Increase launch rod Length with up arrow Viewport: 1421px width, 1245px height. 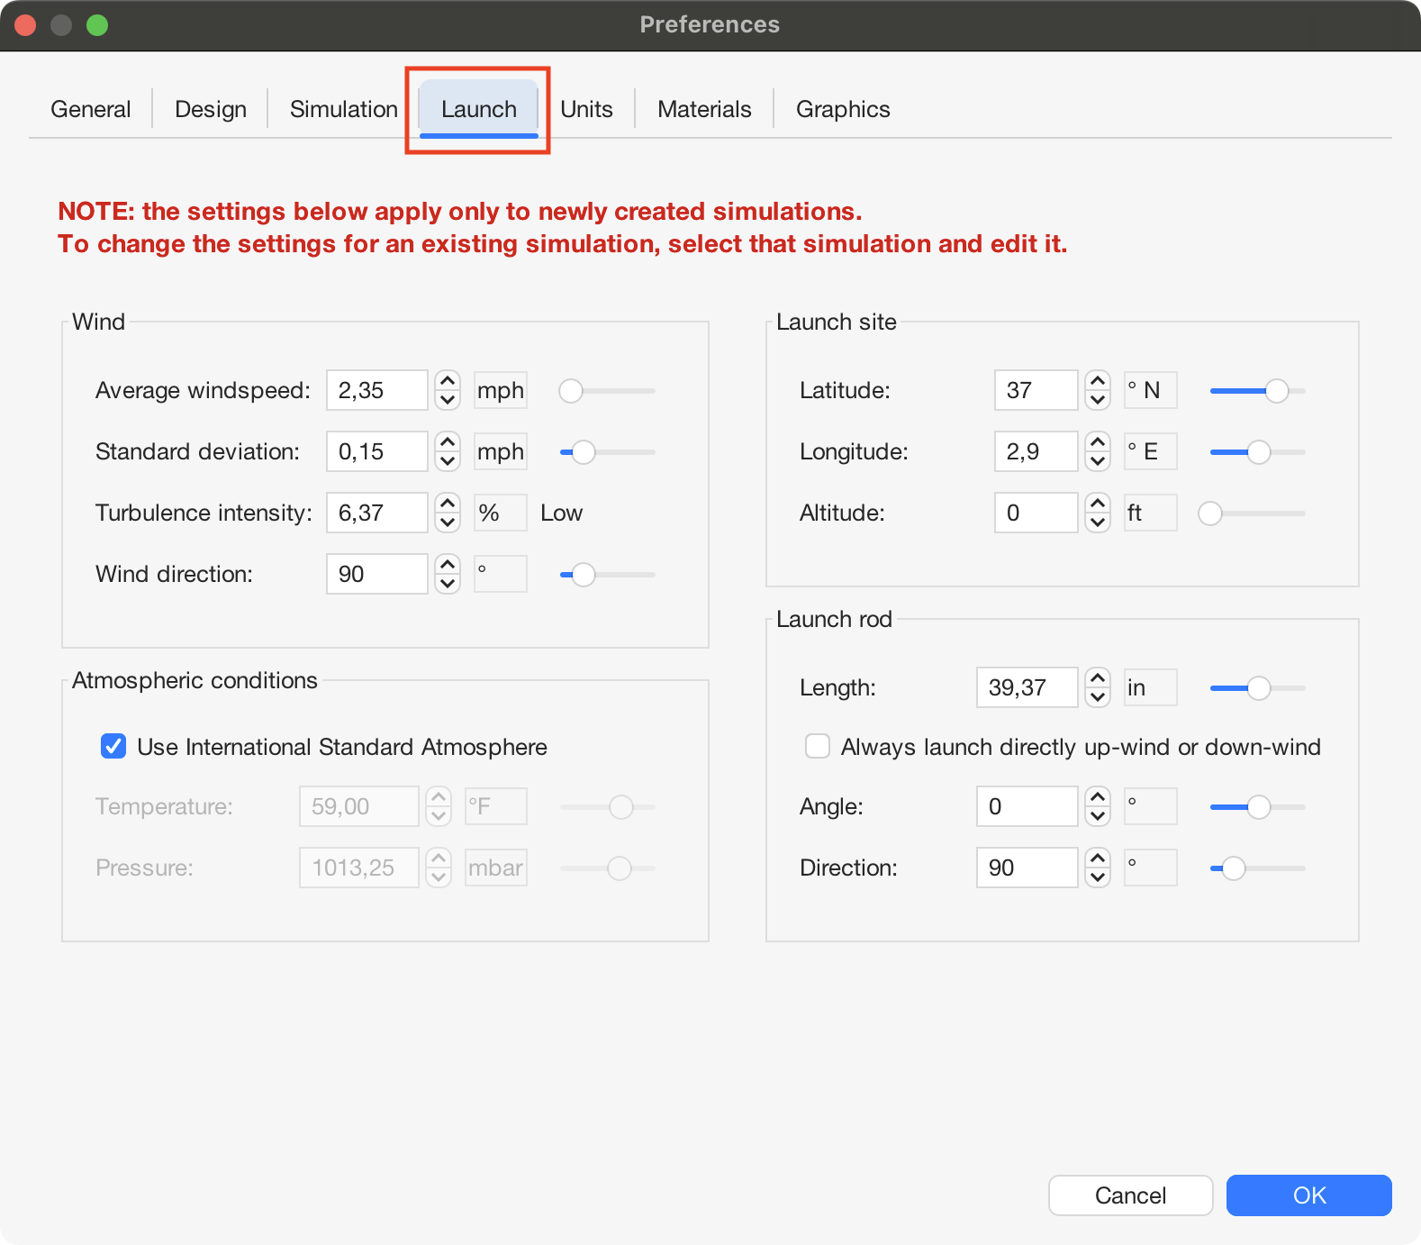click(x=1097, y=678)
